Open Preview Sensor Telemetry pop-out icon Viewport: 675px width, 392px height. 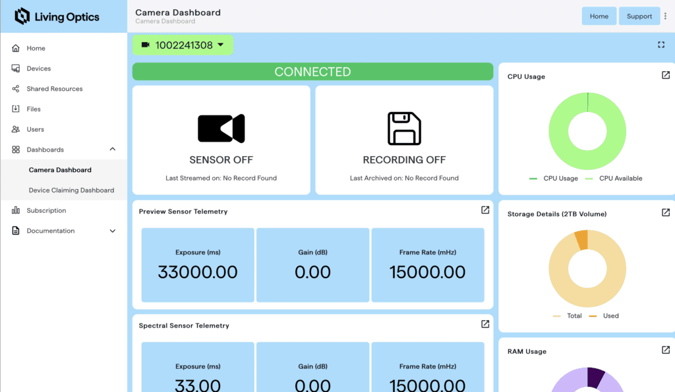coord(485,210)
